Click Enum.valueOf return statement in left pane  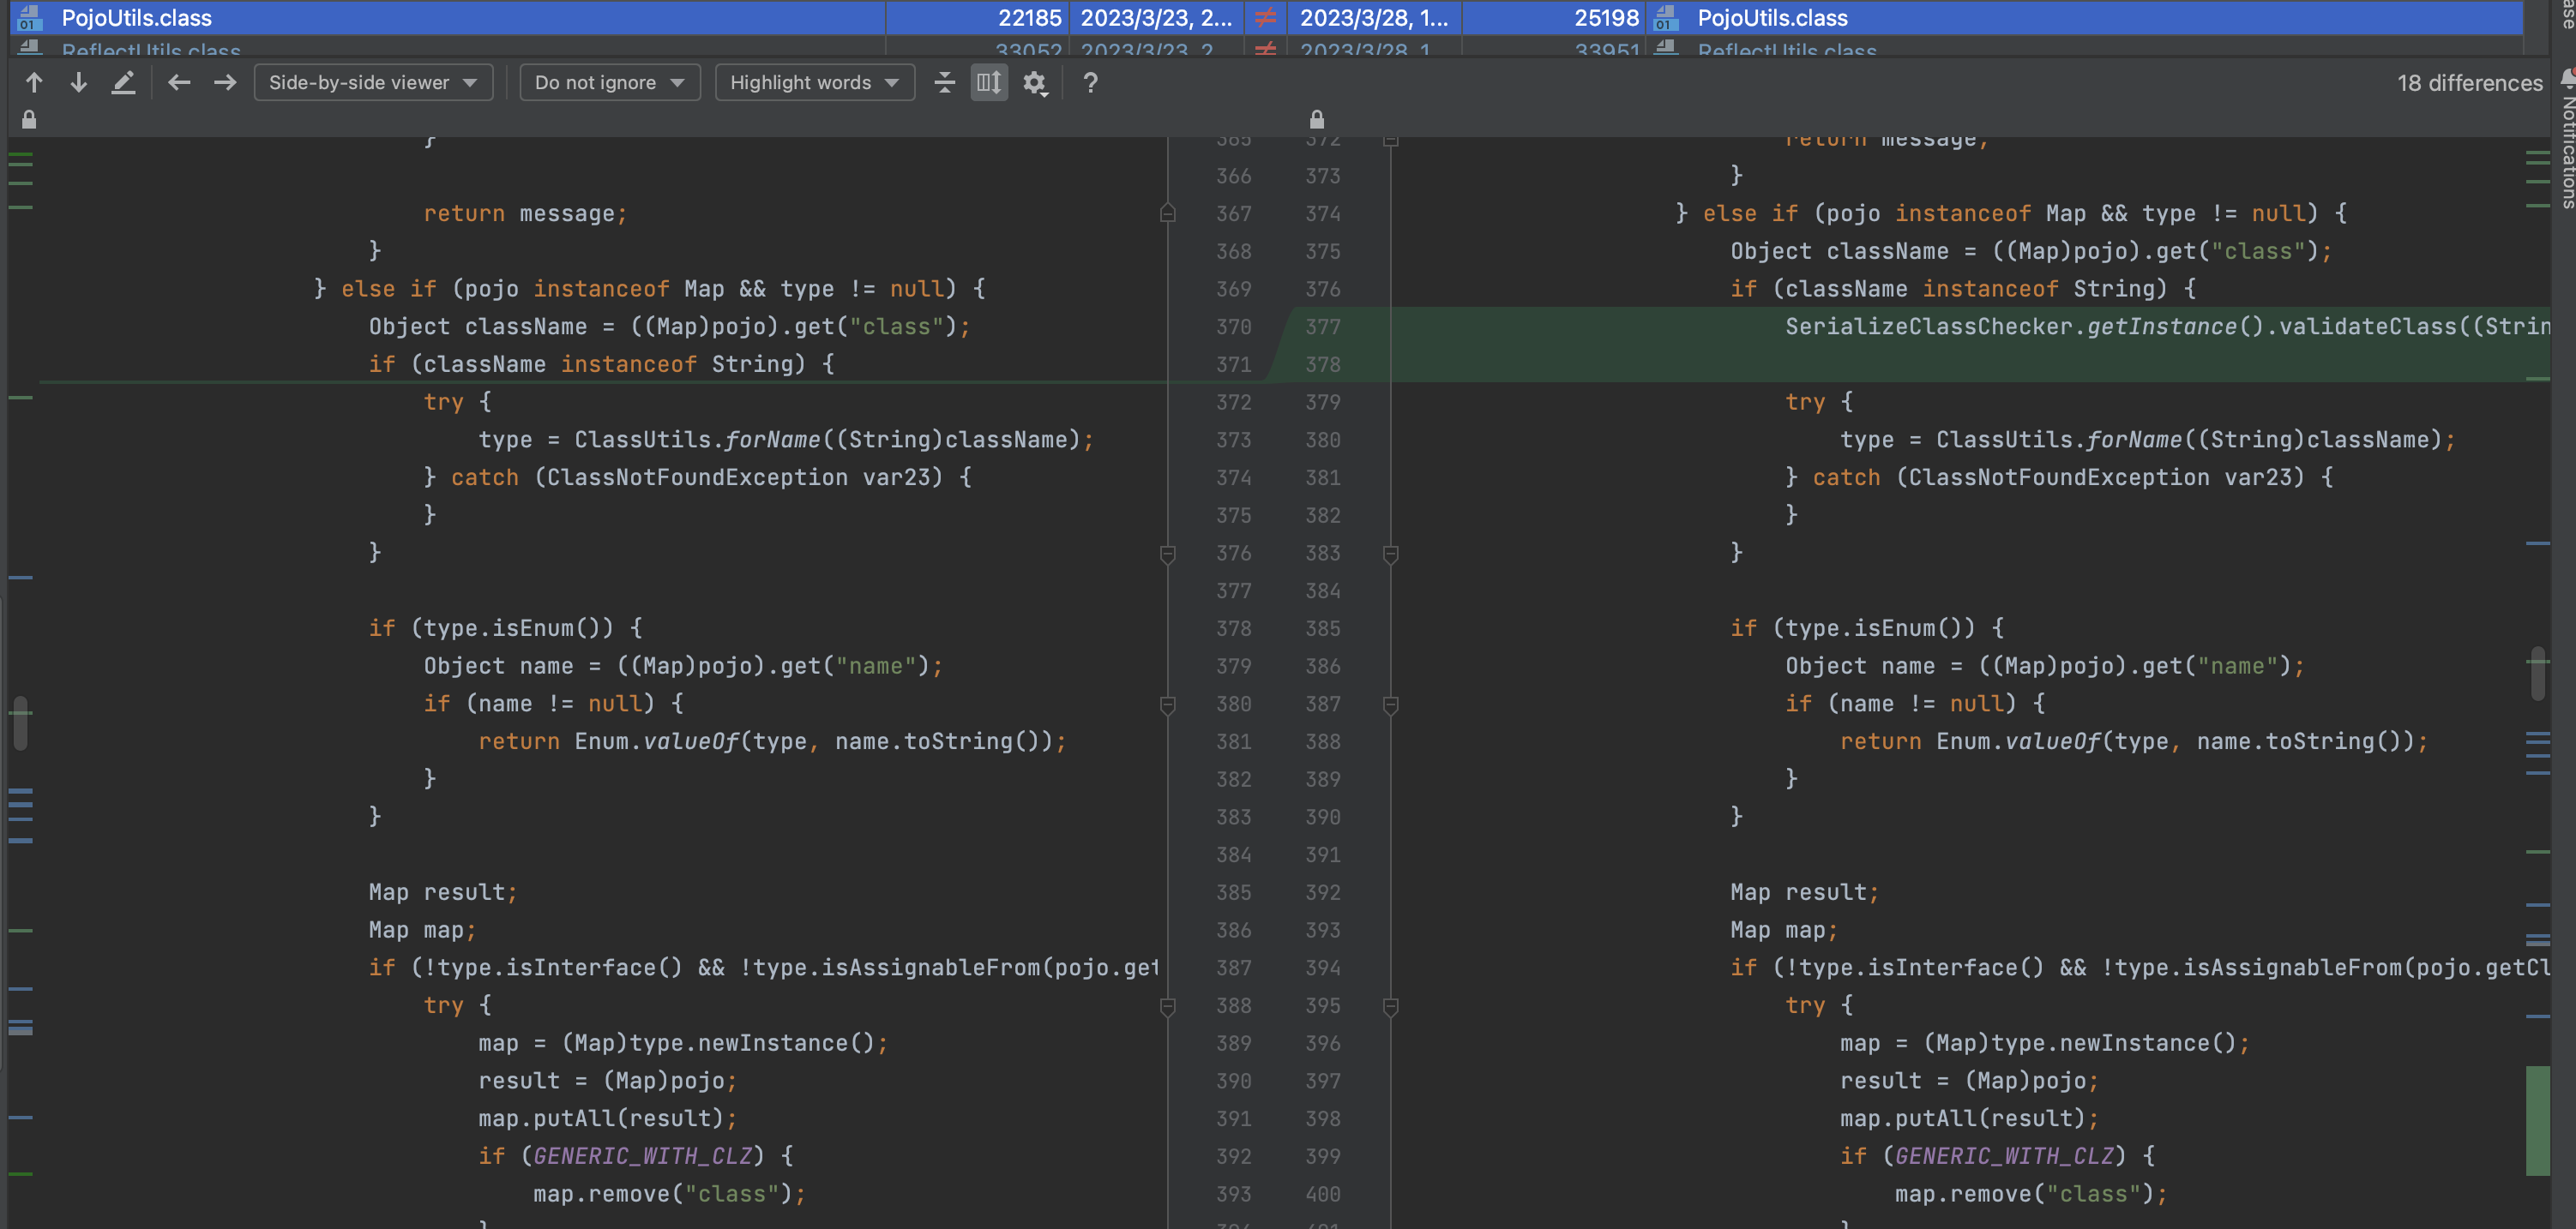click(x=772, y=742)
